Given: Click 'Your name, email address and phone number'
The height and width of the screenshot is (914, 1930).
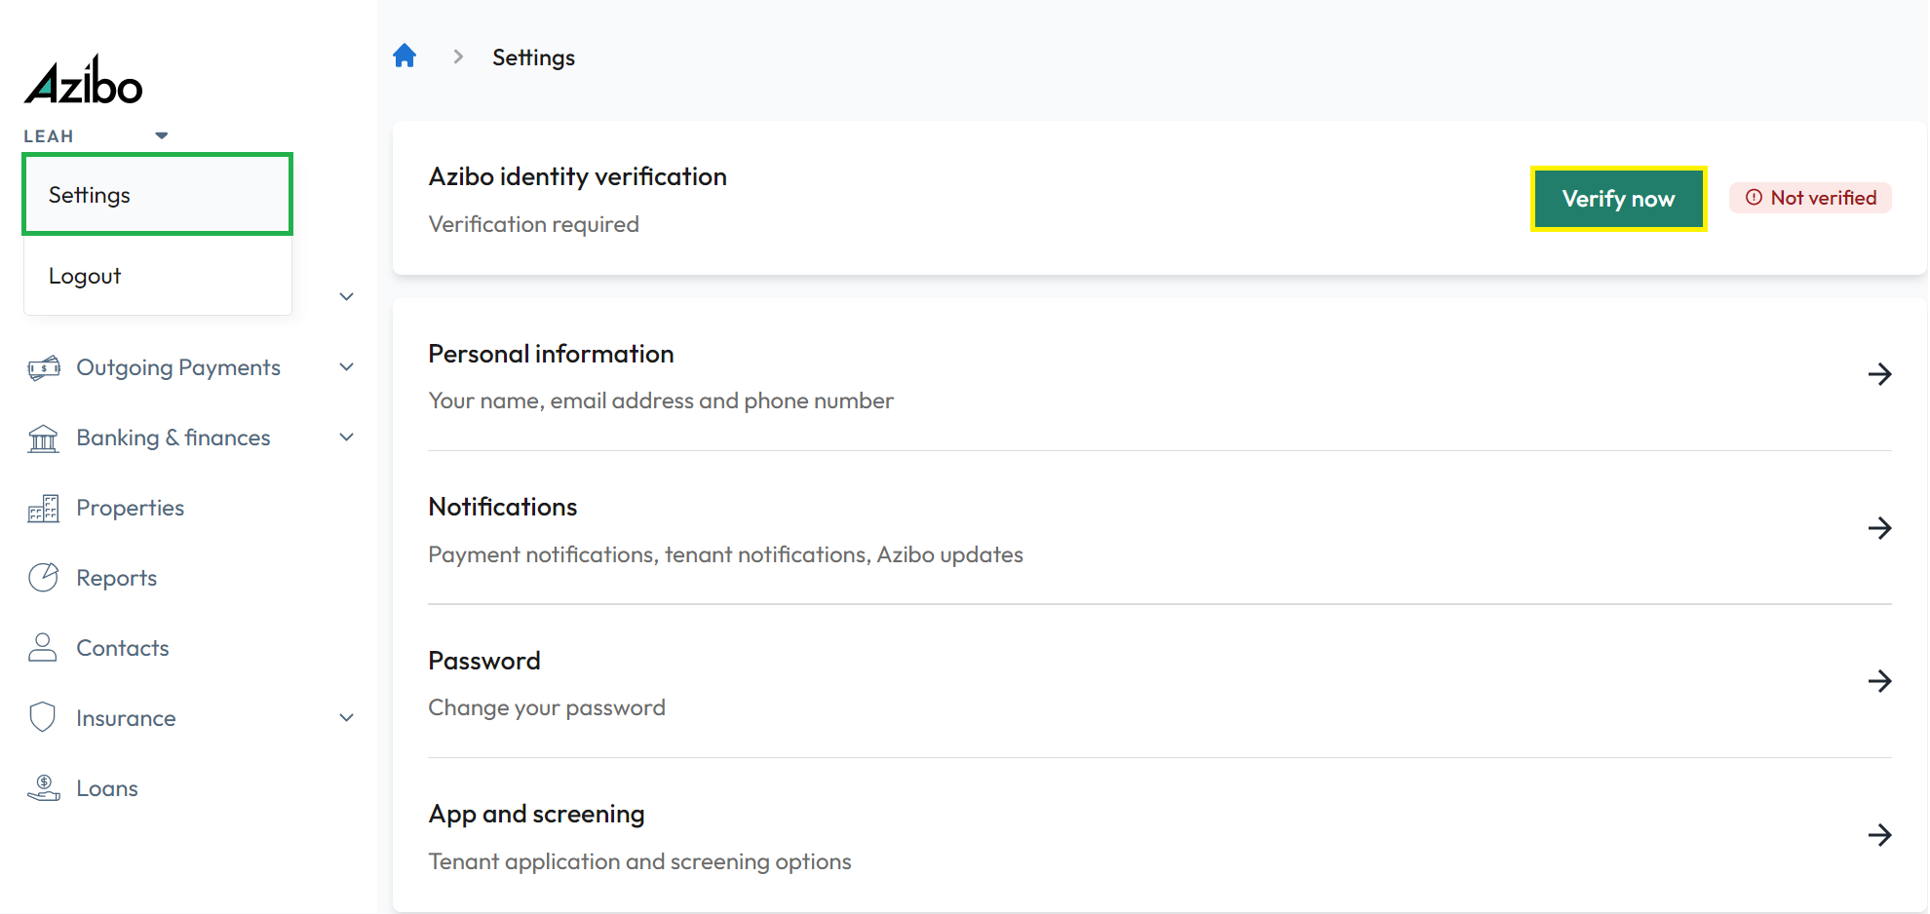Looking at the screenshot, I should pos(661,400).
